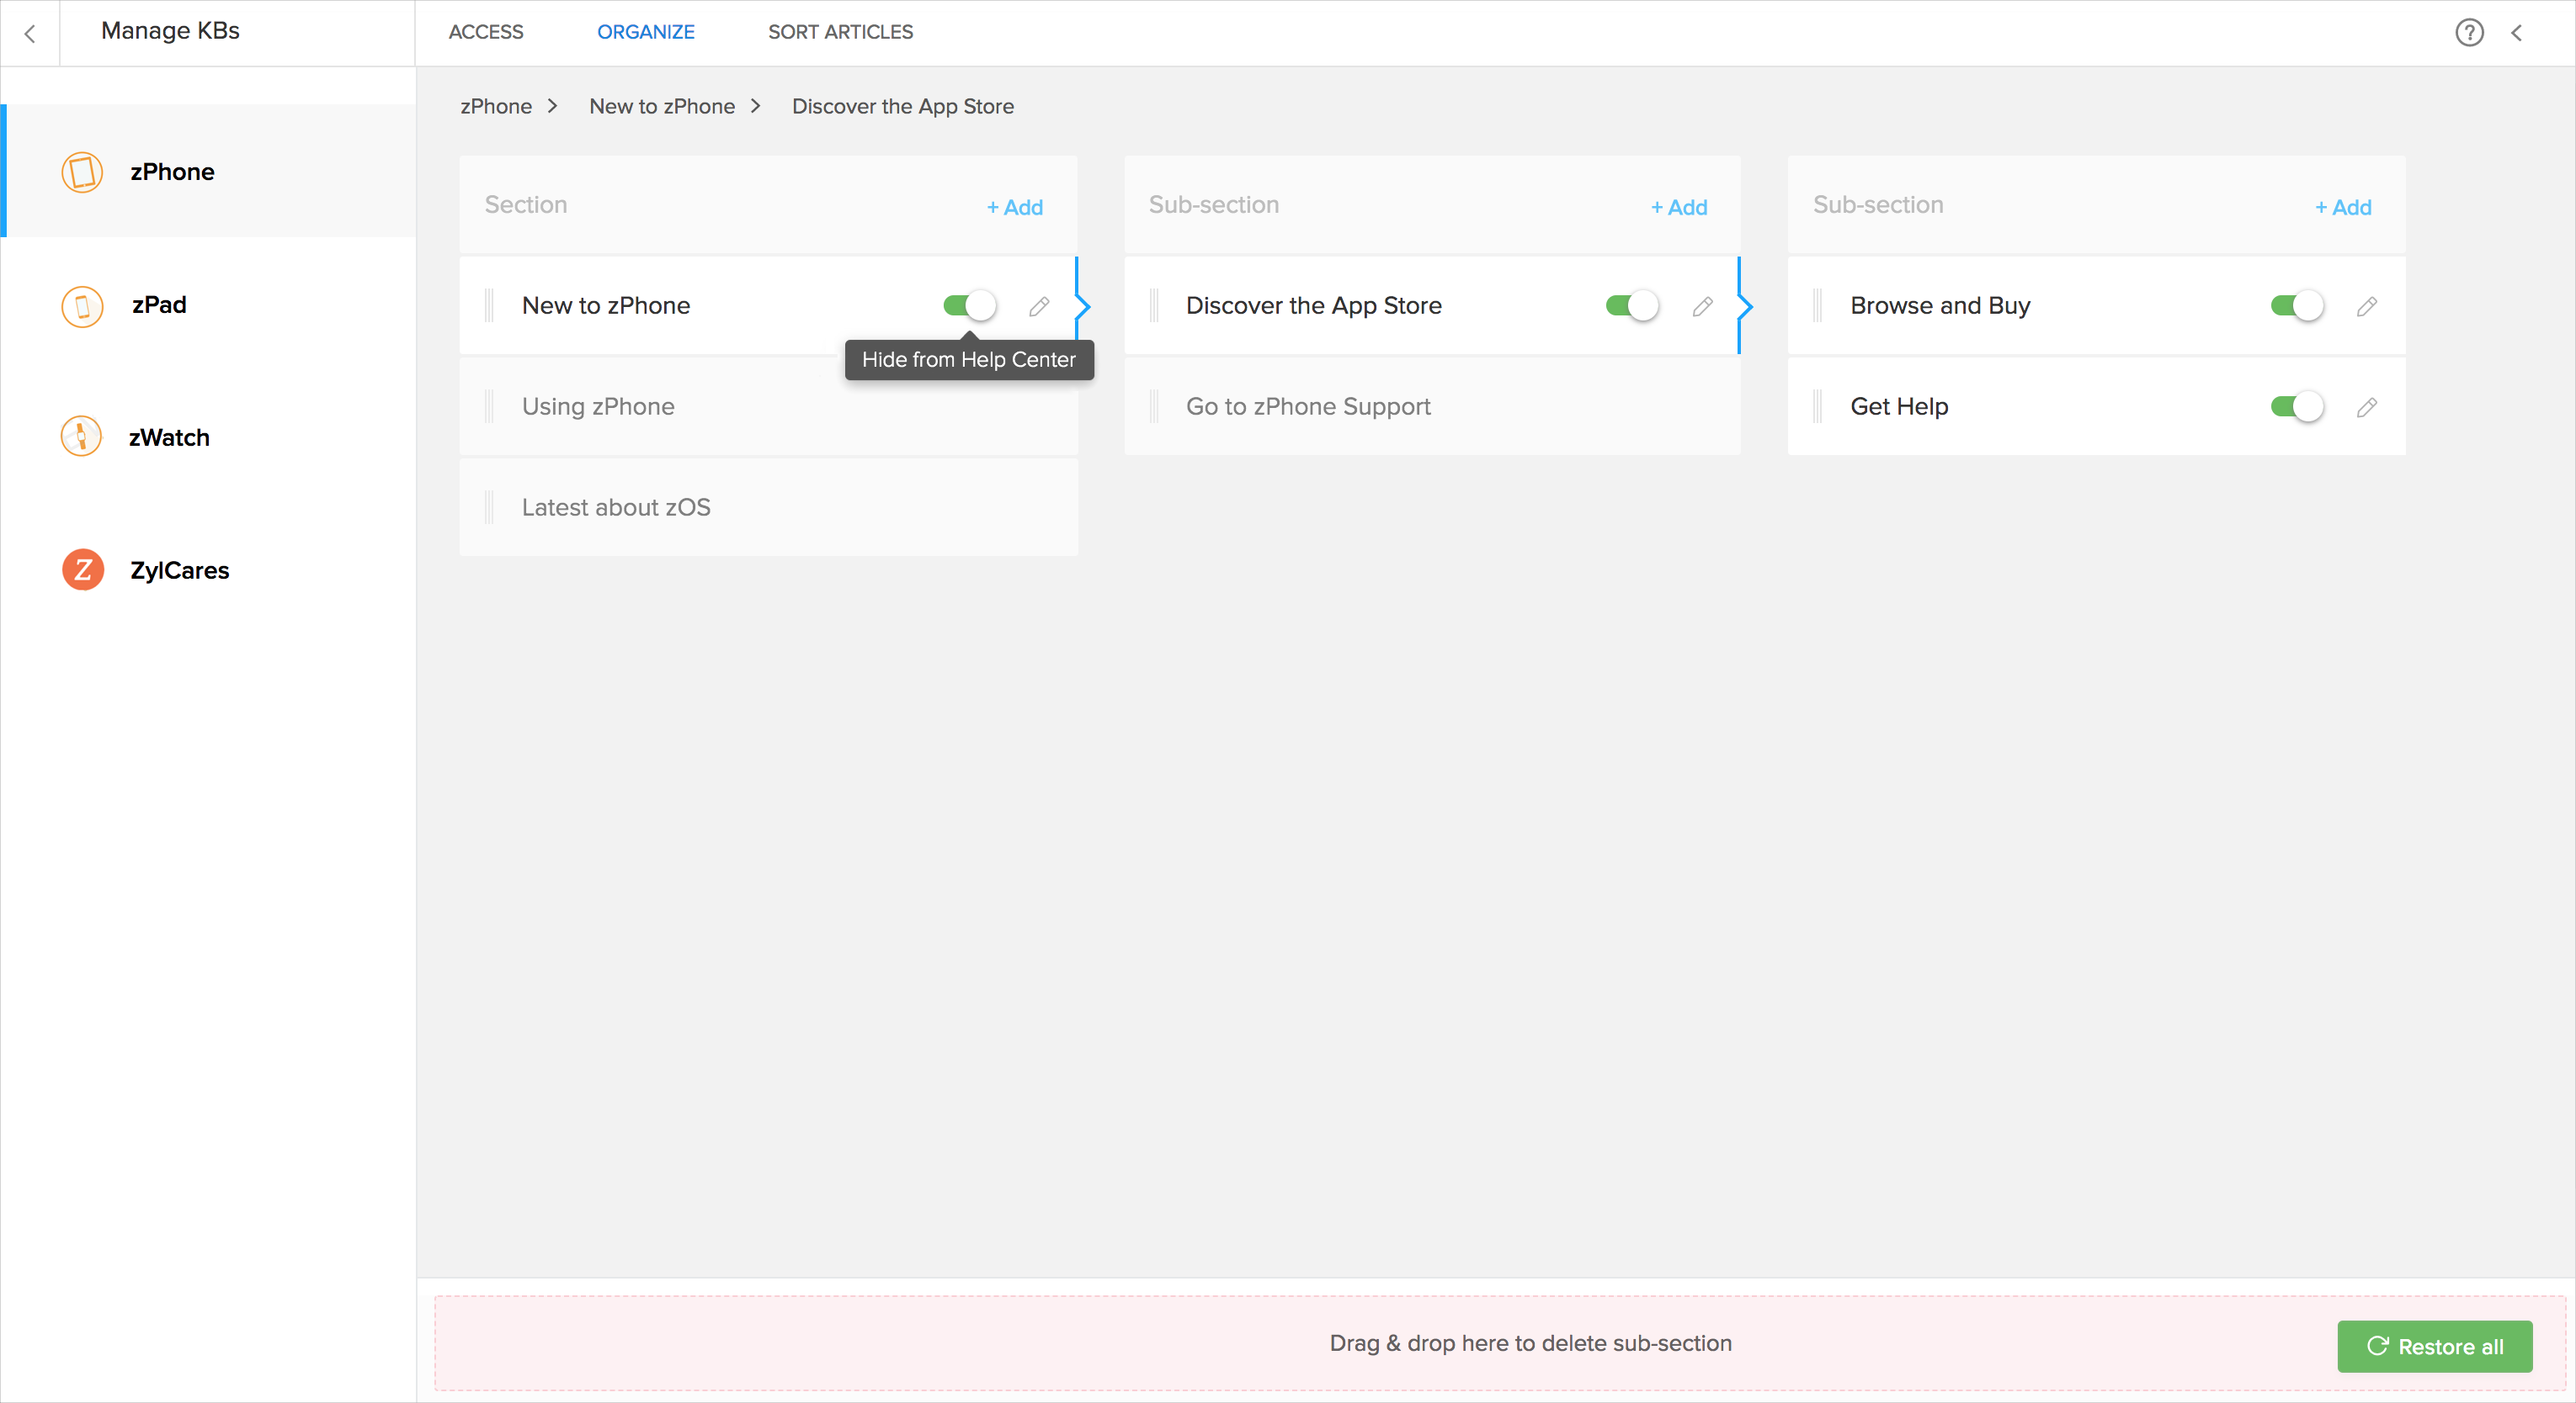The width and height of the screenshot is (2576, 1403).
Task: Add a new Section via + Add
Action: [1014, 207]
